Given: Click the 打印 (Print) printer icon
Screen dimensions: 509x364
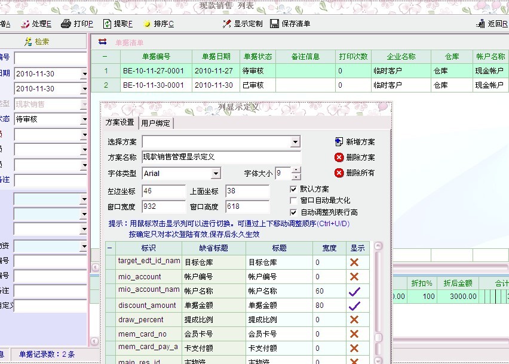Looking at the screenshot, I should [x=67, y=24].
